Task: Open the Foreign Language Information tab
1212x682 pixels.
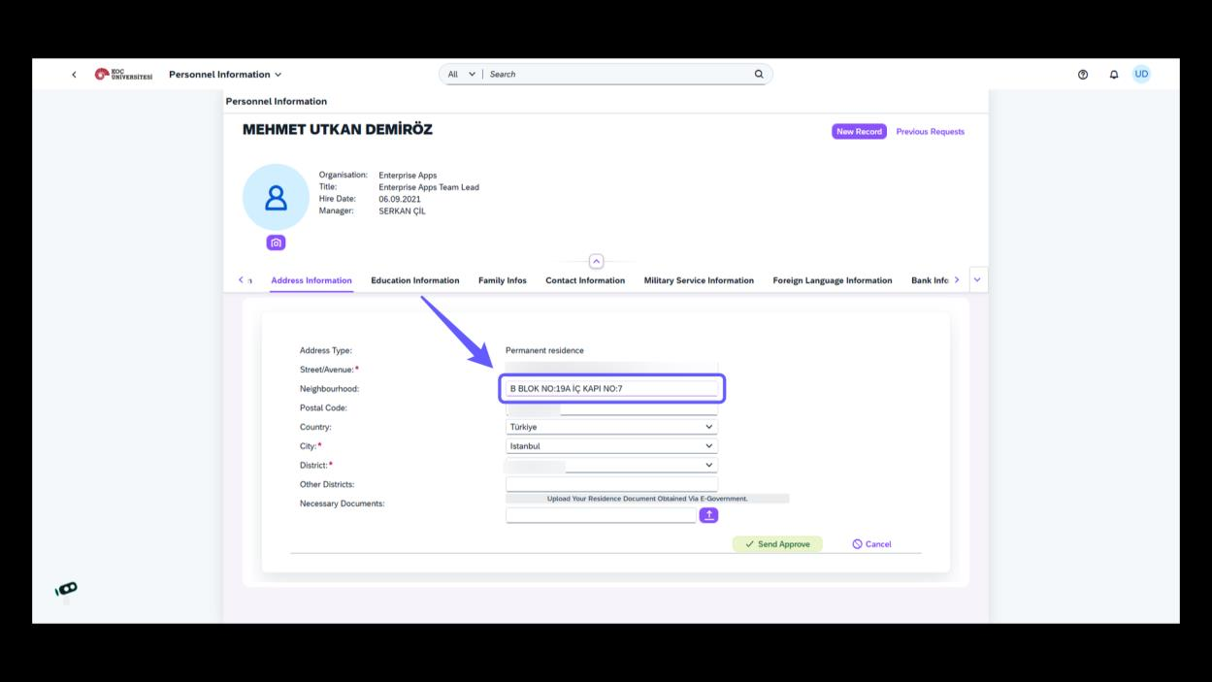Action: pyautogui.click(x=833, y=280)
